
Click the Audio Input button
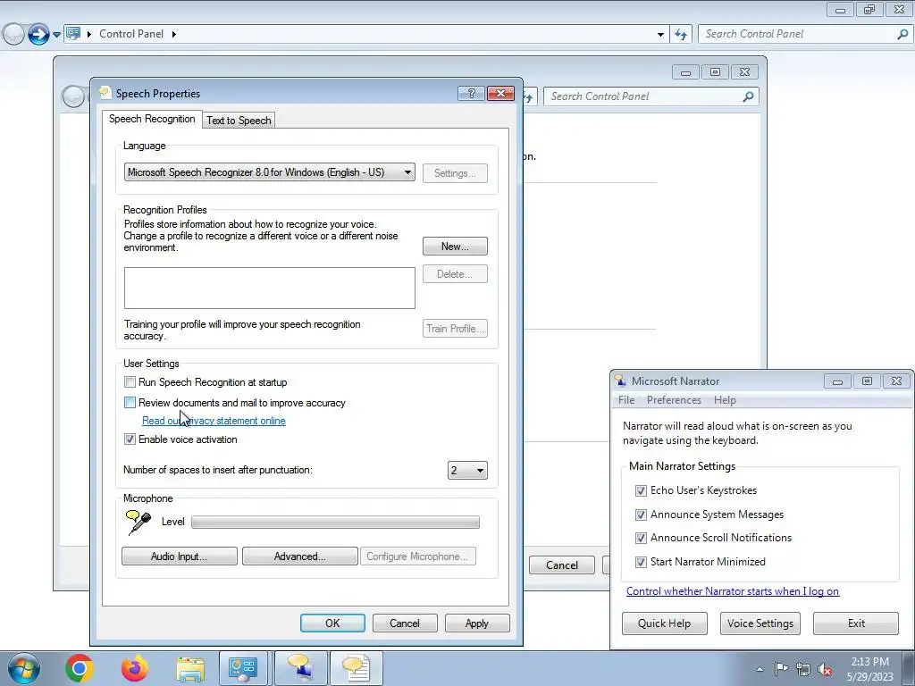point(179,556)
